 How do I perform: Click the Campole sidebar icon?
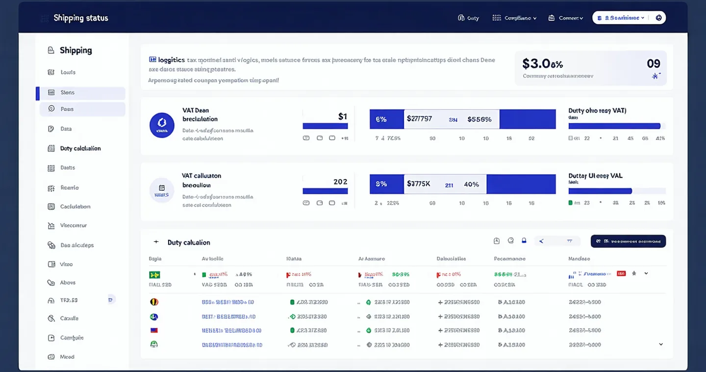51,338
